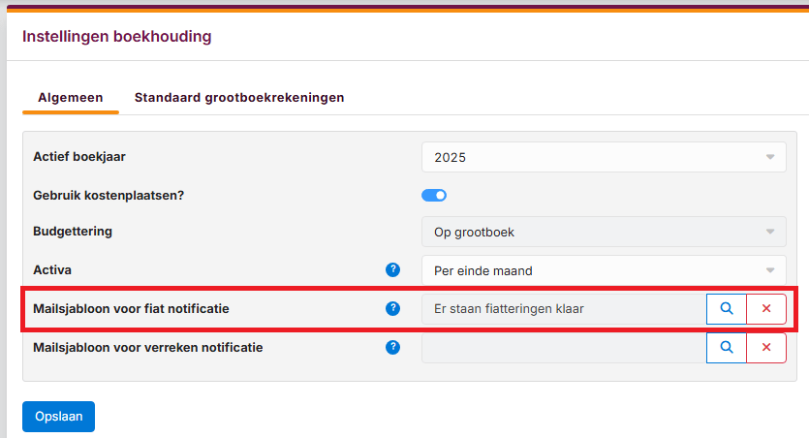Click the empty verreken notificatie template field
Image resolution: width=809 pixels, height=438 pixels.
coord(564,347)
